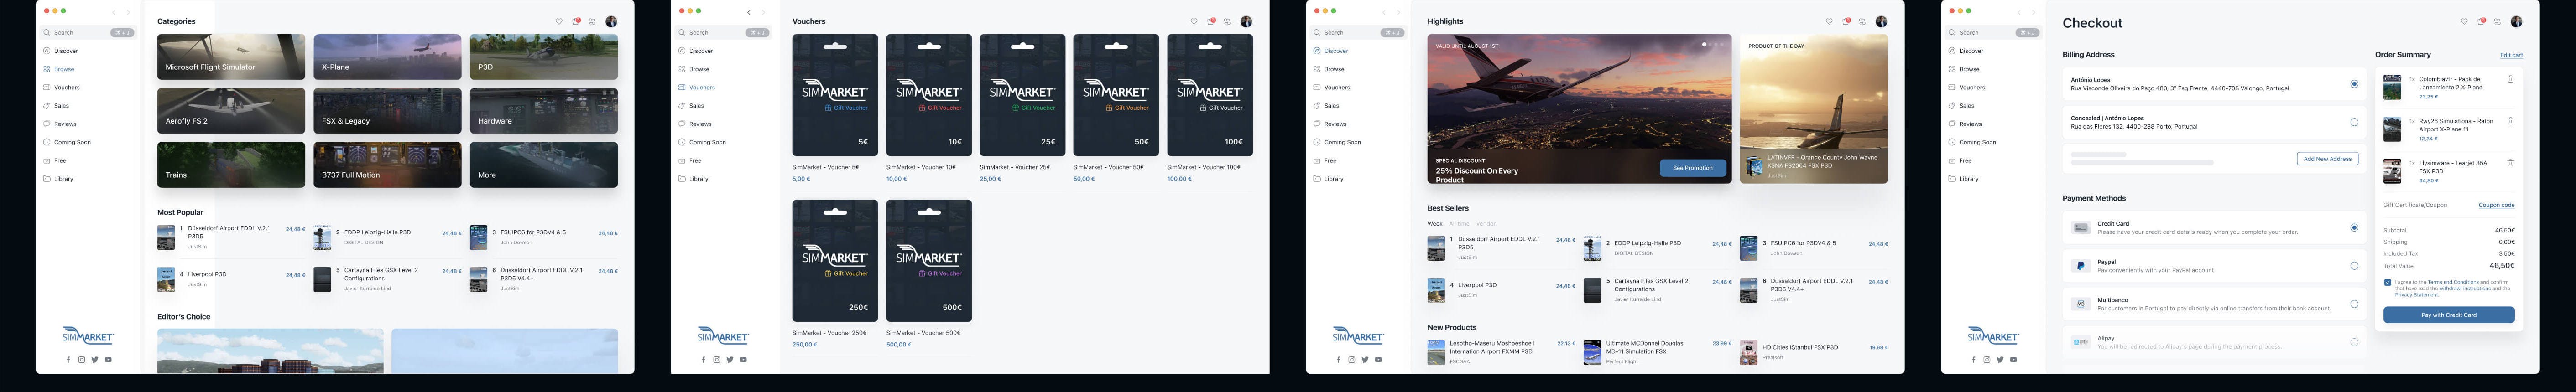Open YouTube link in Categories window sidebar
The width and height of the screenshot is (2576, 392).
coord(108,359)
